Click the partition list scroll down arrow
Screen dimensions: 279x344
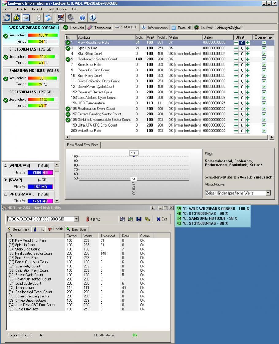click(x=57, y=201)
